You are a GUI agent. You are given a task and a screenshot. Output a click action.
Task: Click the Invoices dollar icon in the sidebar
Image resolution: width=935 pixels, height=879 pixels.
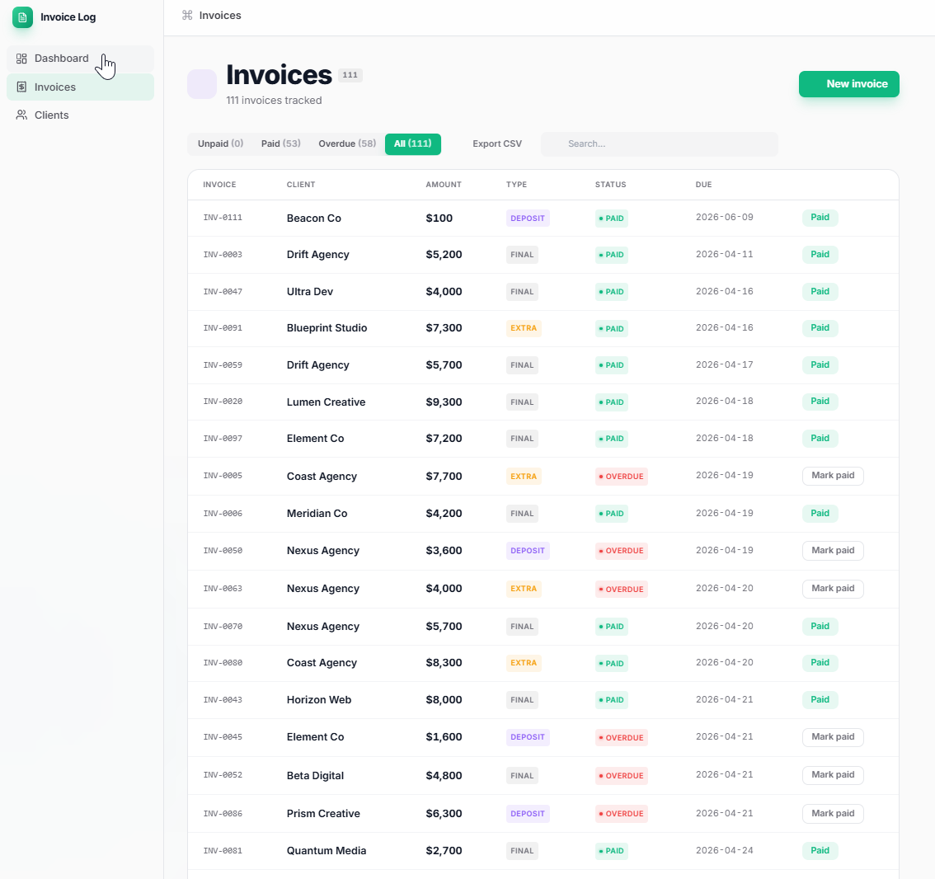pyautogui.click(x=21, y=87)
